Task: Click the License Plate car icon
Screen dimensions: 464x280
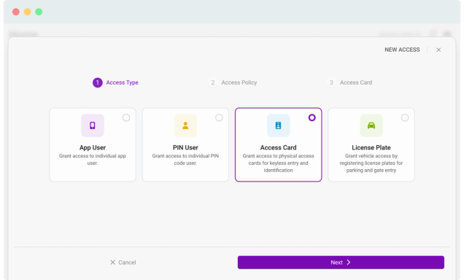Action: pos(371,125)
